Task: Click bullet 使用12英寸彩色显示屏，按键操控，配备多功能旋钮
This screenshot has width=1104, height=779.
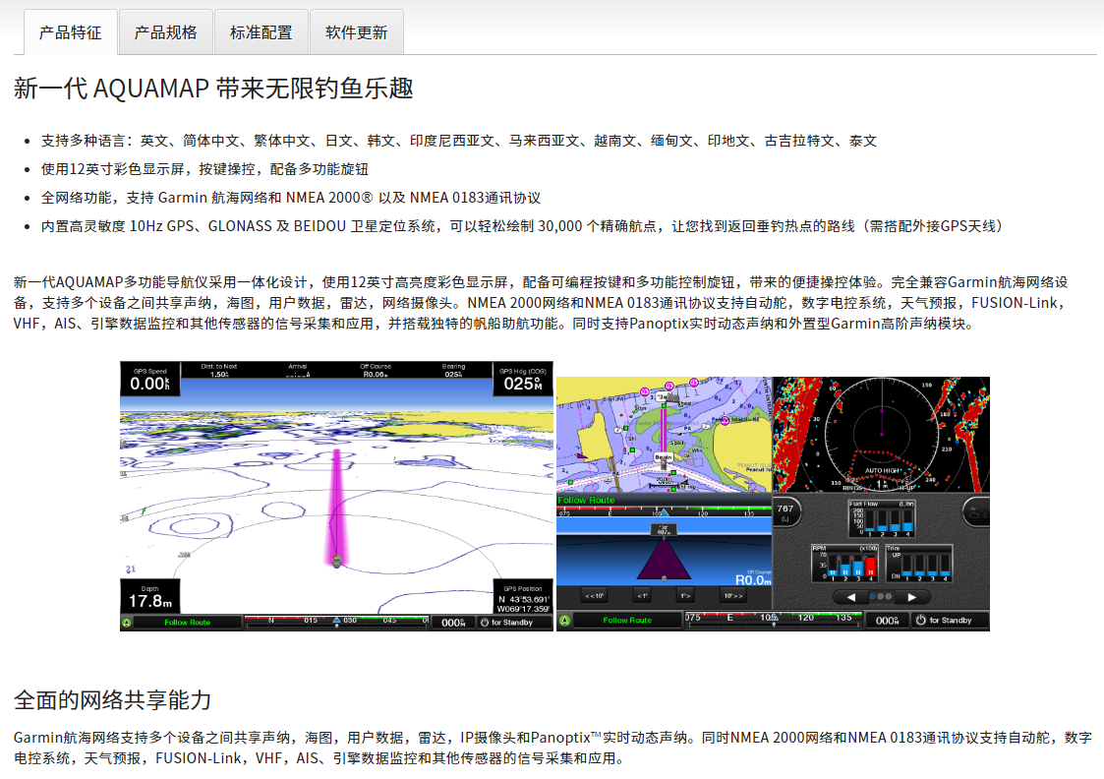Action: pos(204,169)
